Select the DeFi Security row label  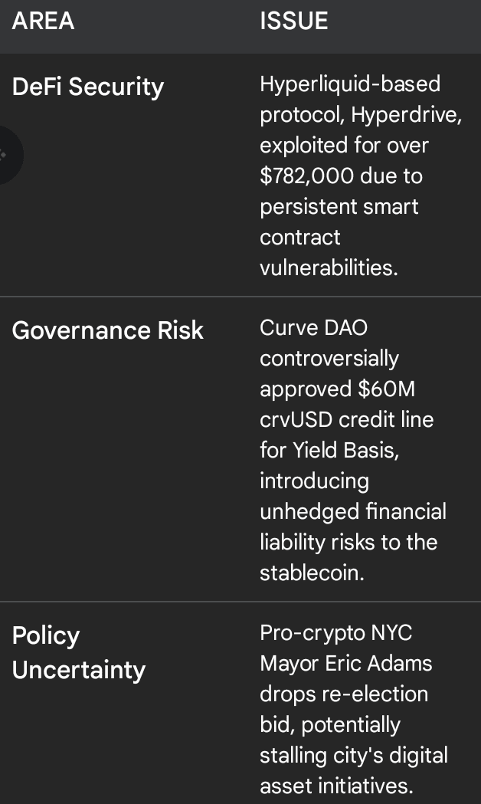tap(88, 87)
